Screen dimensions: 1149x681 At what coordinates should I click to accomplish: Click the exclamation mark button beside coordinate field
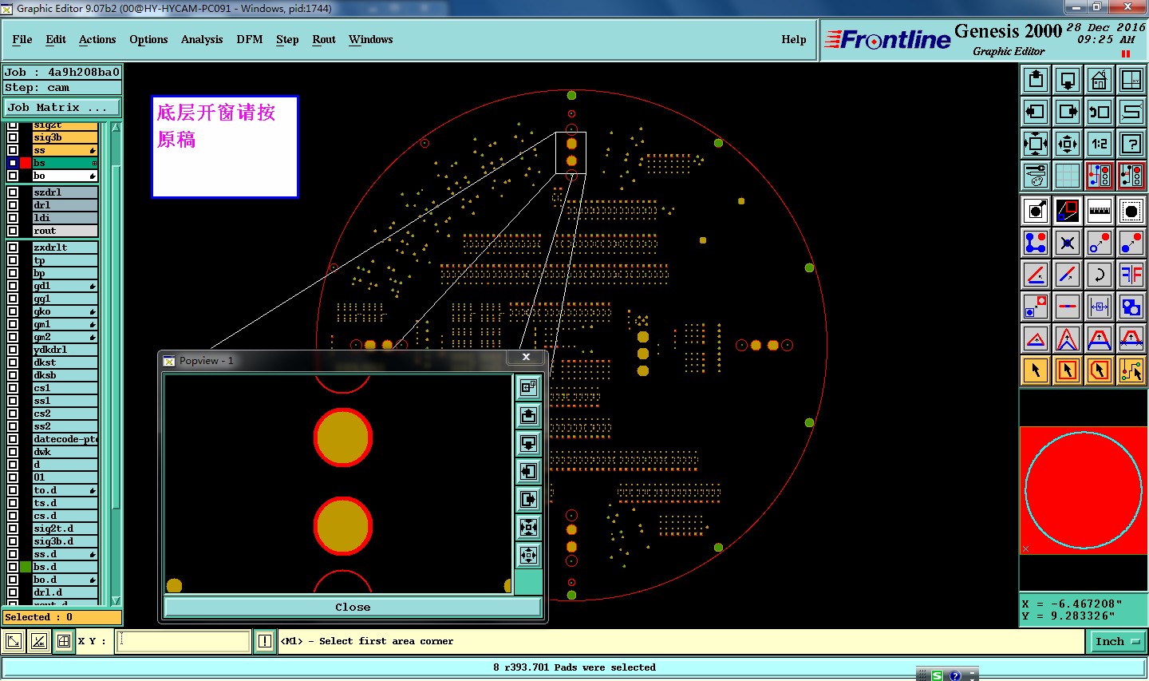265,641
